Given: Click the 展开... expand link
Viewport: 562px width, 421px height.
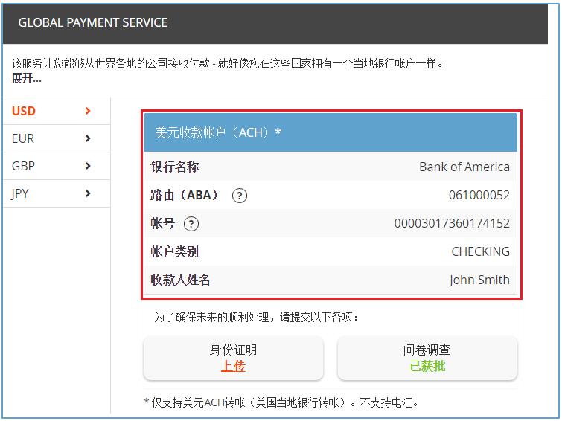Looking at the screenshot, I should (x=27, y=78).
